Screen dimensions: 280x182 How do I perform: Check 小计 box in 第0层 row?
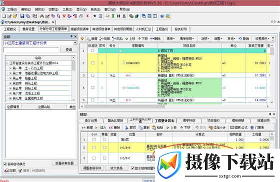pyautogui.click(x=94, y=140)
